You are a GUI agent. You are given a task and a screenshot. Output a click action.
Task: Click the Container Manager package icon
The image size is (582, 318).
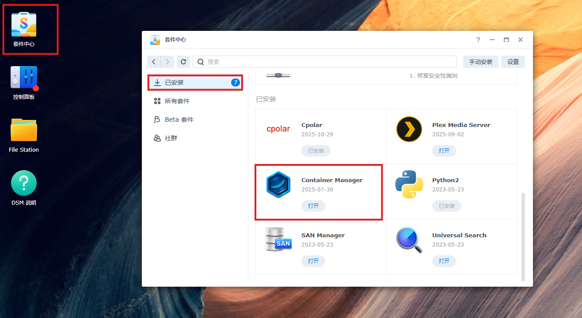278,185
